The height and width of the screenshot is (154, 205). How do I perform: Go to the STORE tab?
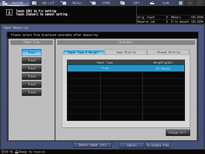pos(103,3)
